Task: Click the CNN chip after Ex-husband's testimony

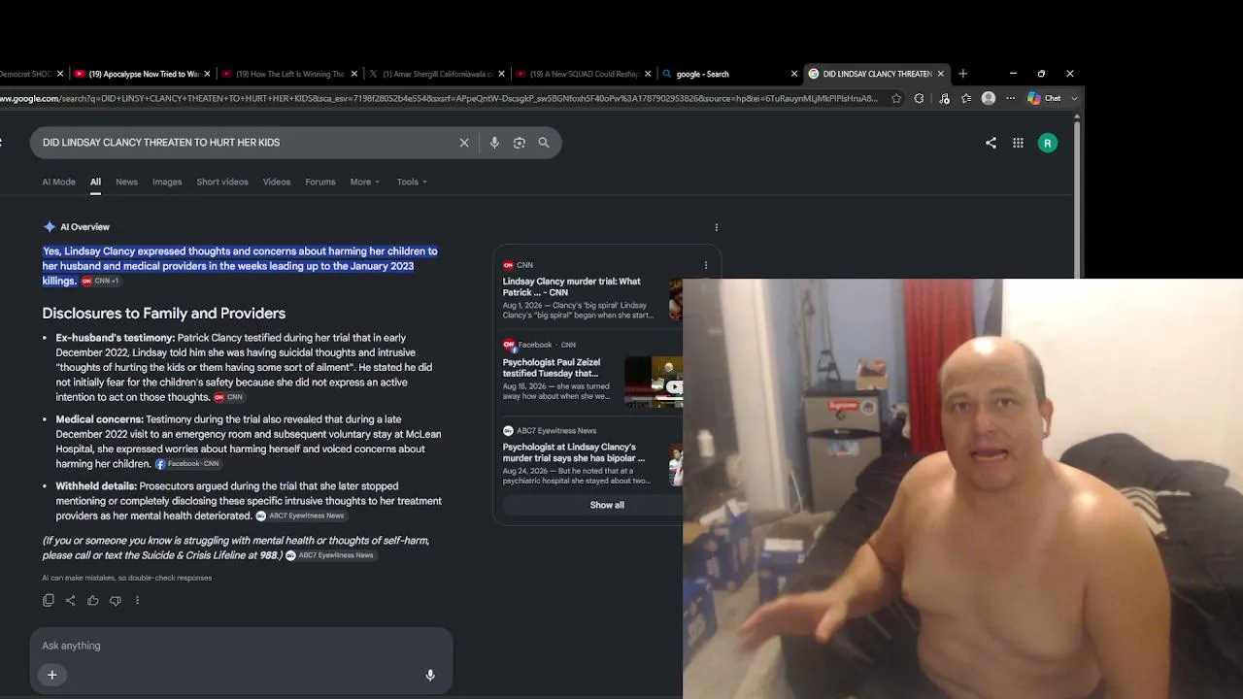Action: pyautogui.click(x=229, y=397)
